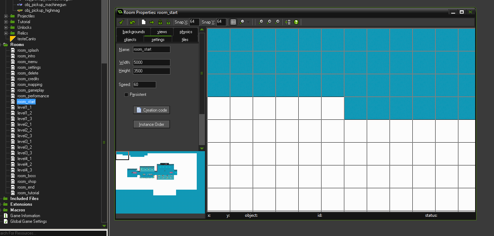
Task: Switch to the physics tab
Action: click(x=186, y=32)
